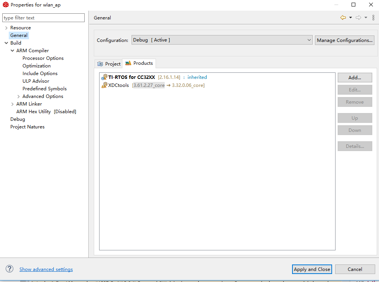Click the forward navigation arrow icon
Viewport: 379px width, 282px height.
click(x=358, y=18)
